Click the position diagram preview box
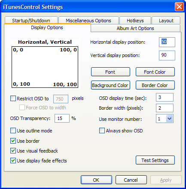Viewport: 186px width, 189px height. click(x=45, y=67)
